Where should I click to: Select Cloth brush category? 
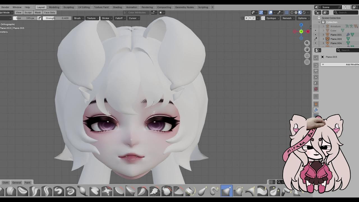coord(6,183)
